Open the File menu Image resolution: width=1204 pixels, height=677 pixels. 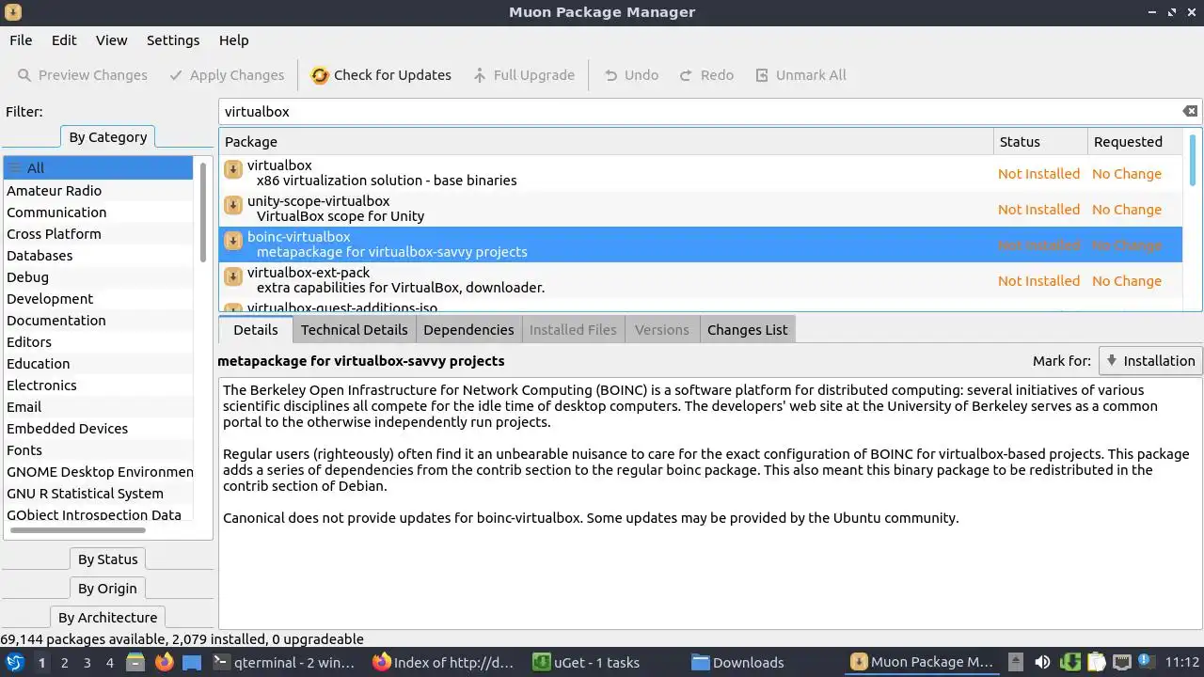point(21,40)
